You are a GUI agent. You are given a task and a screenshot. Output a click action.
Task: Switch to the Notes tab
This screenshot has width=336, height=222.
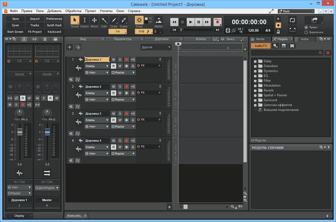pyautogui.click(x=303, y=39)
